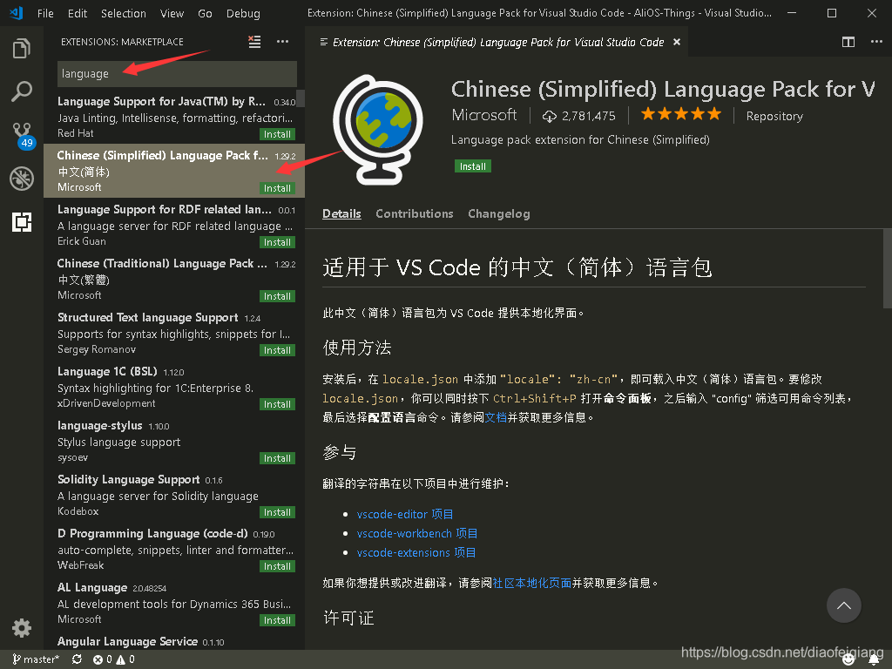Open the Edit menu

(78, 13)
